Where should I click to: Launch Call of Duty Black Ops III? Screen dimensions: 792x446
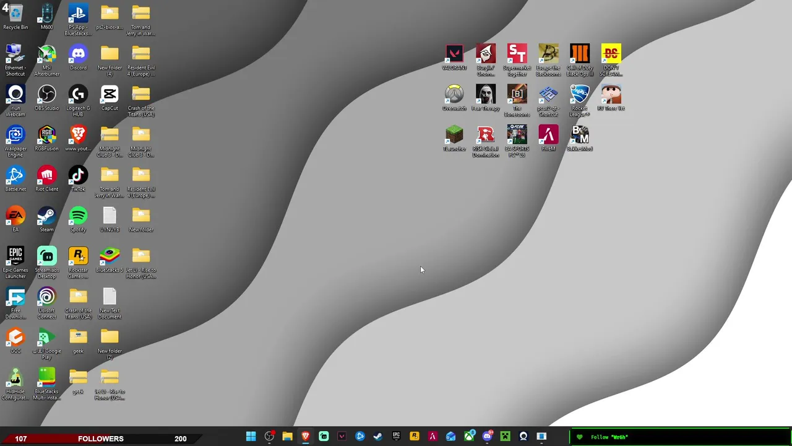[x=580, y=61]
